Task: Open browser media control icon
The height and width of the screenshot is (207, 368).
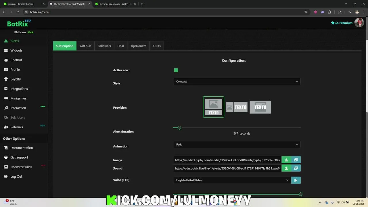Action: [350, 12]
